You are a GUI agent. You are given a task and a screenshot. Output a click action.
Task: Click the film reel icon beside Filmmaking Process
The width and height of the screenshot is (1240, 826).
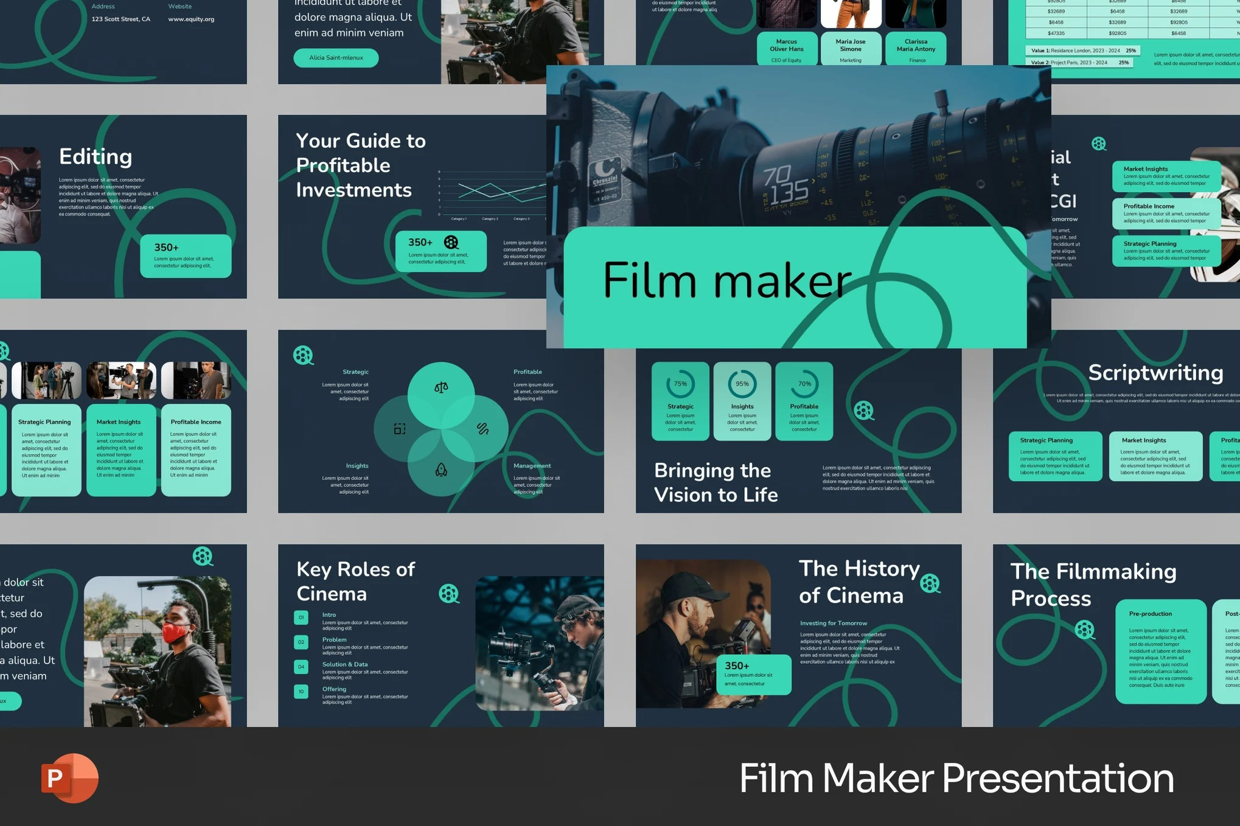point(1084,629)
